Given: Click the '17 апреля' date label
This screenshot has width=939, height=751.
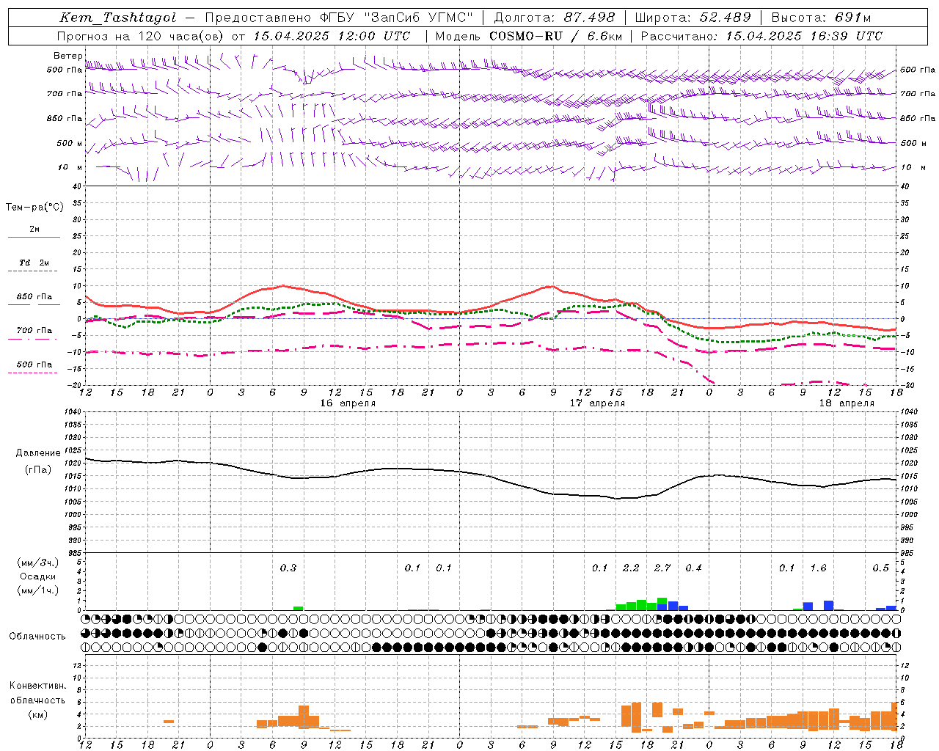Looking at the screenshot, I should click(x=597, y=403).
